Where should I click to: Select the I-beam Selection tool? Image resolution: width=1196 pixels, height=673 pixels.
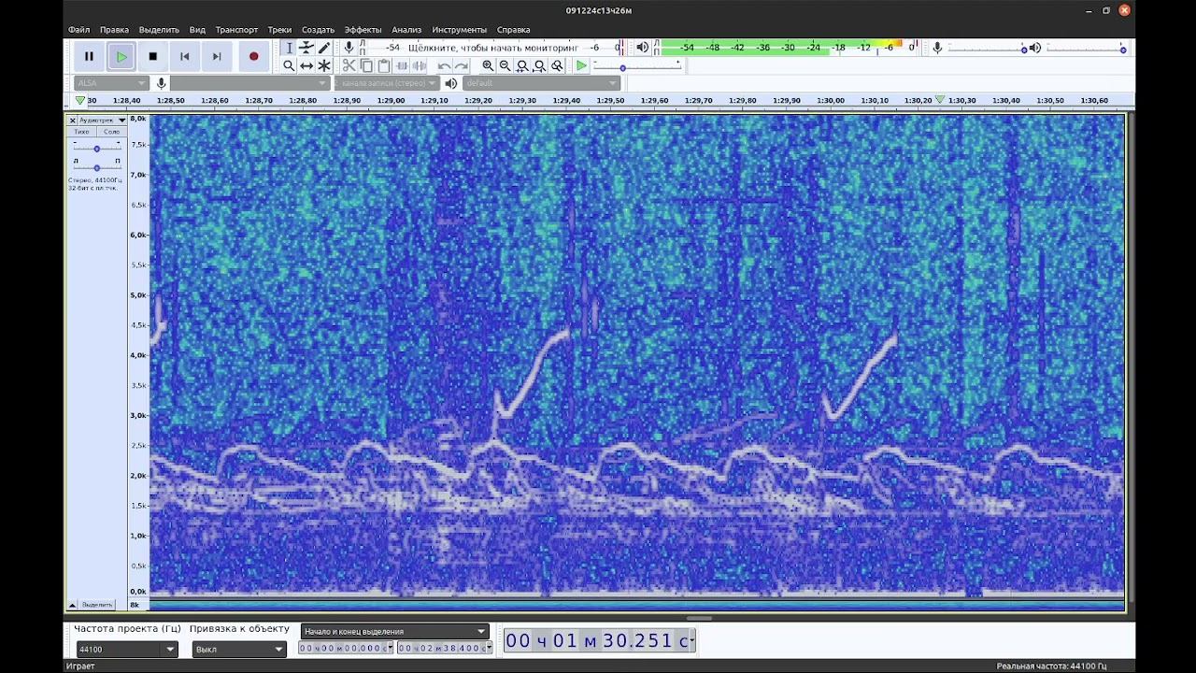pos(289,48)
